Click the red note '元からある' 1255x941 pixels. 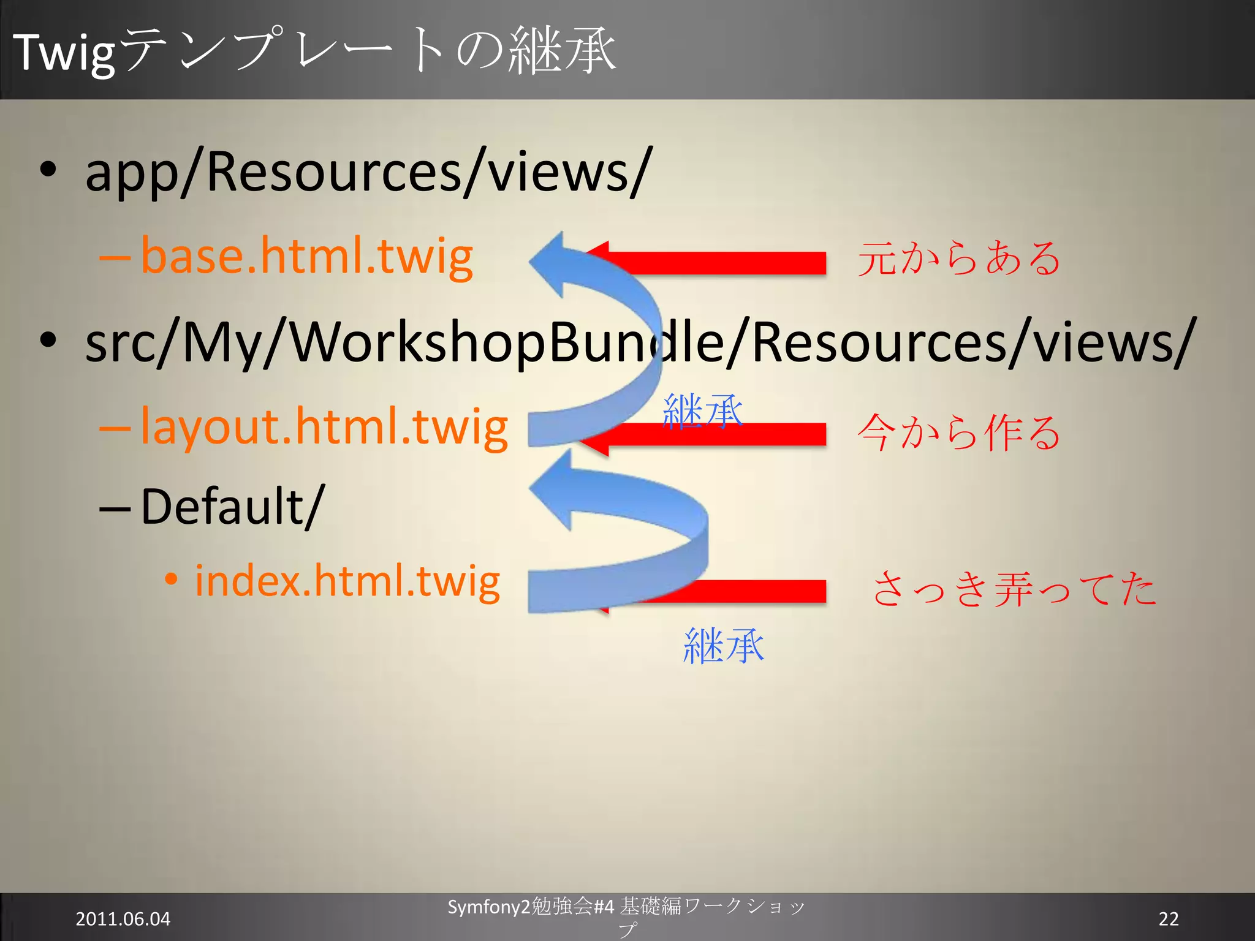tap(959, 259)
